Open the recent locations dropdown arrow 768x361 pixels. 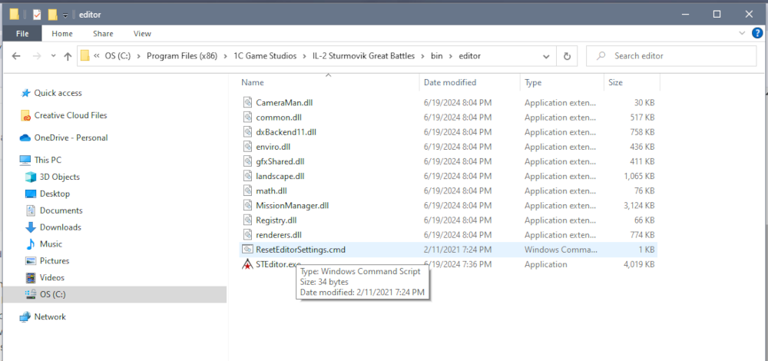click(x=52, y=56)
